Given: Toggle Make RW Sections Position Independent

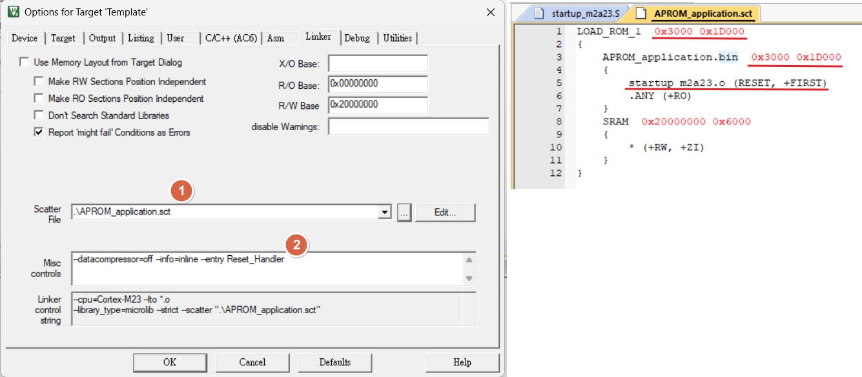Looking at the screenshot, I should click(38, 82).
